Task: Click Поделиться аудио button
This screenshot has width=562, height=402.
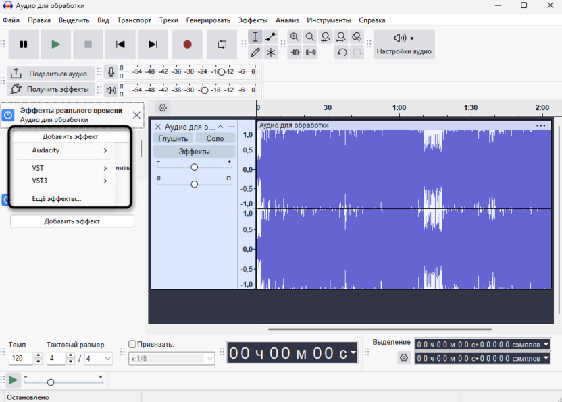Action: click(51, 74)
